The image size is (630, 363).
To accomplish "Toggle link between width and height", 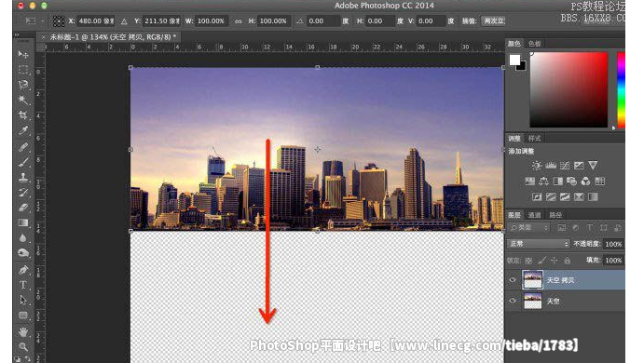I will coord(239,20).
